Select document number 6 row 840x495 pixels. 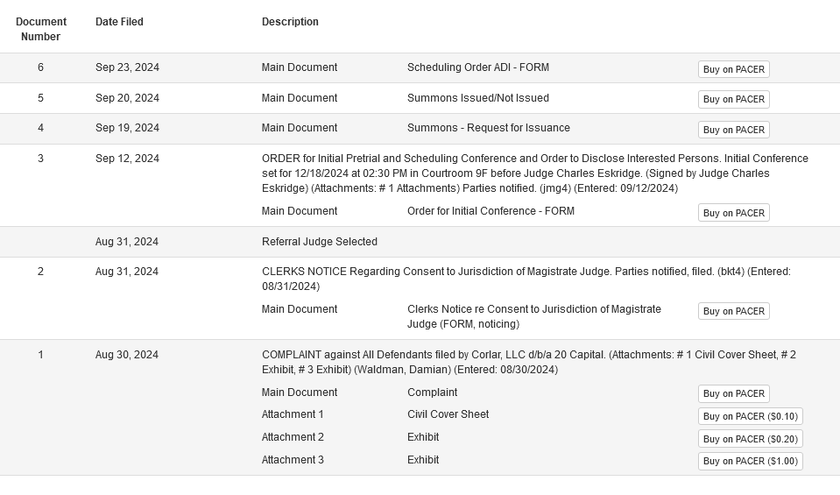tap(420, 68)
